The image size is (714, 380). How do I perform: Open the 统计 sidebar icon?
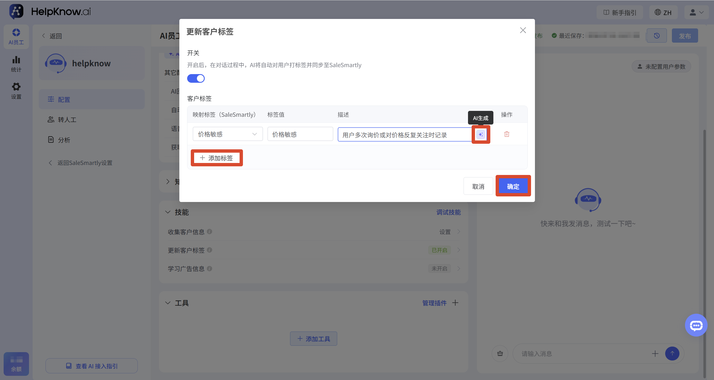point(16,64)
